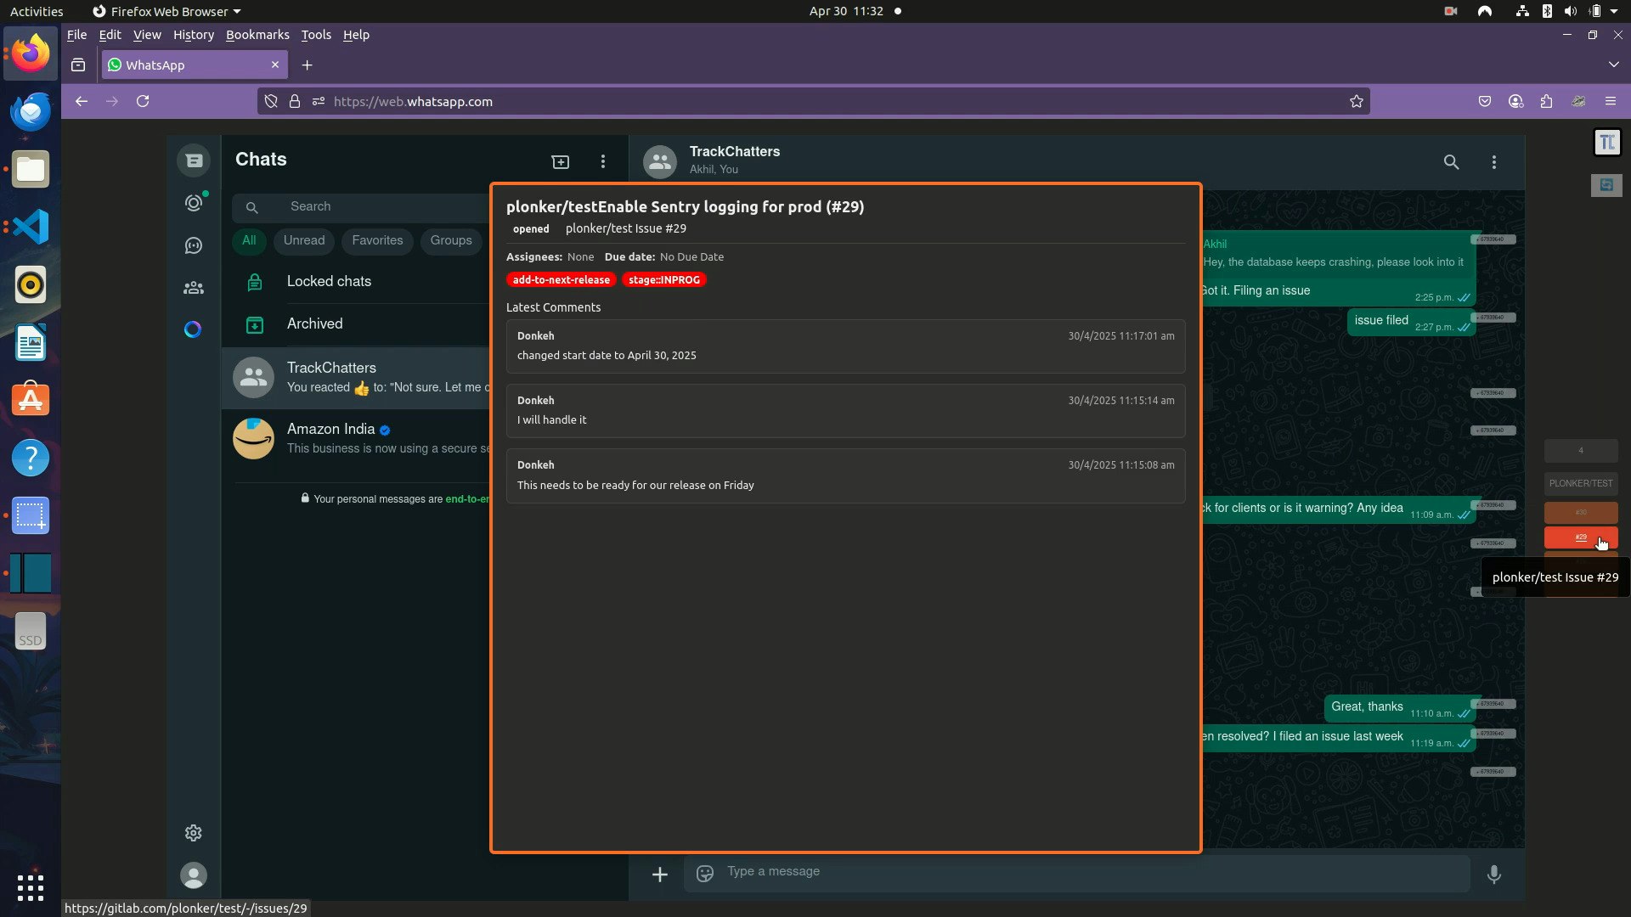Viewport: 1631px width, 917px height.
Task: Search within the TrackChatters conversation
Action: point(1451,161)
